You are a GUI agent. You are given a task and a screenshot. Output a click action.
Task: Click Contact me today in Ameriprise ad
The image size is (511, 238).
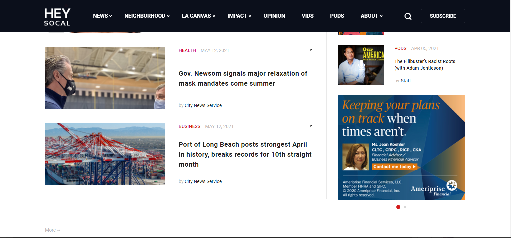pyautogui.click(x=394, y=167)
